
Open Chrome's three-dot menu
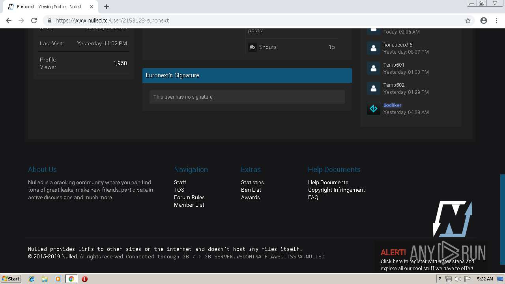[496, 21]
